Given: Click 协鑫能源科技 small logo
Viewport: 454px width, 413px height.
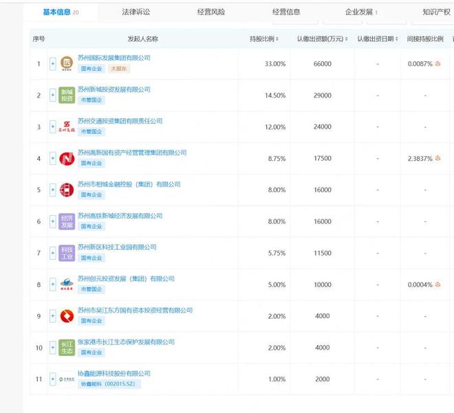Looking at the screenshot, I should click(x=67, y=379).
